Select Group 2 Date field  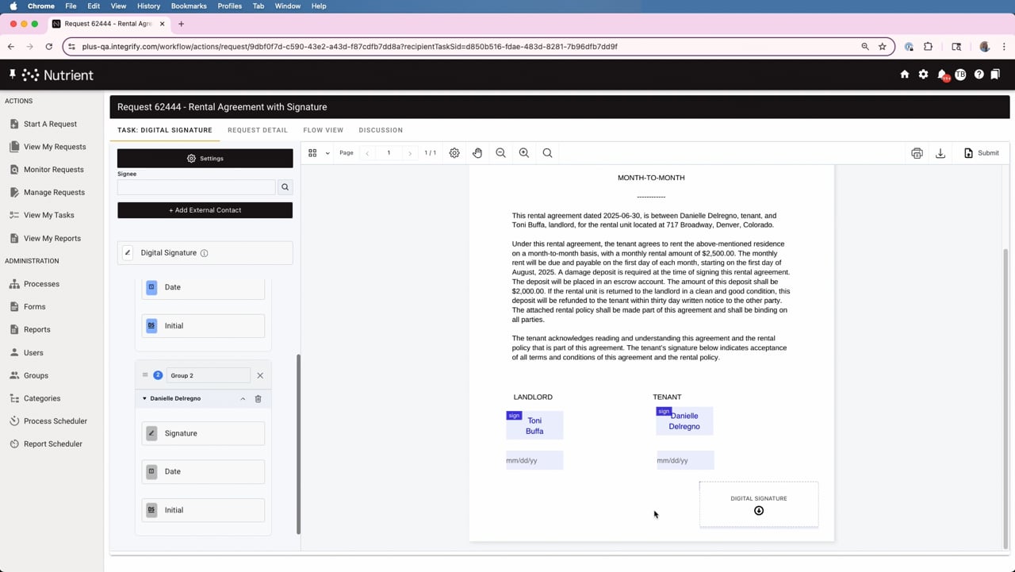[203, 471]
